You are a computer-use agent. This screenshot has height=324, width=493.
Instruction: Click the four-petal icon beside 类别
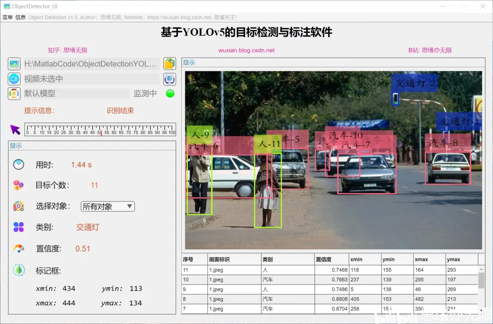pos(19,227)
